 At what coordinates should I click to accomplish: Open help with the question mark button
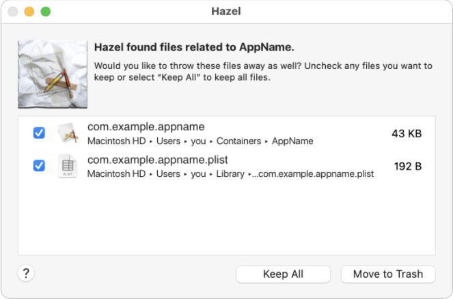[x=26, y=274]
